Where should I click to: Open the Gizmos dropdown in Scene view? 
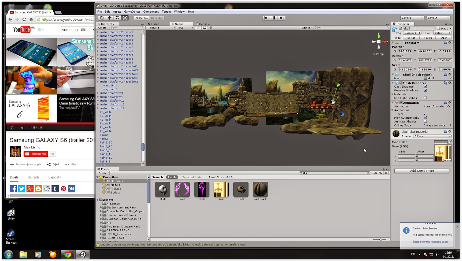pos(307,28)
